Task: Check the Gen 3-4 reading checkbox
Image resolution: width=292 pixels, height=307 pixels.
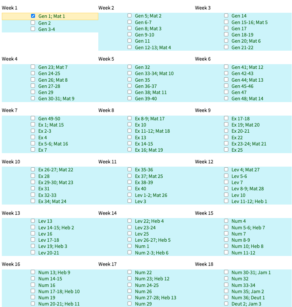Action: click(33, 29)
